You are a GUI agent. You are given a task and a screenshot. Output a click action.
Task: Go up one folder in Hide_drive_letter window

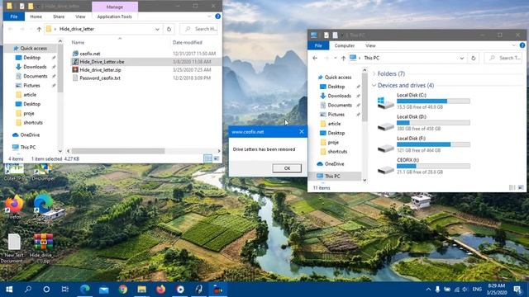pos(39,30)
